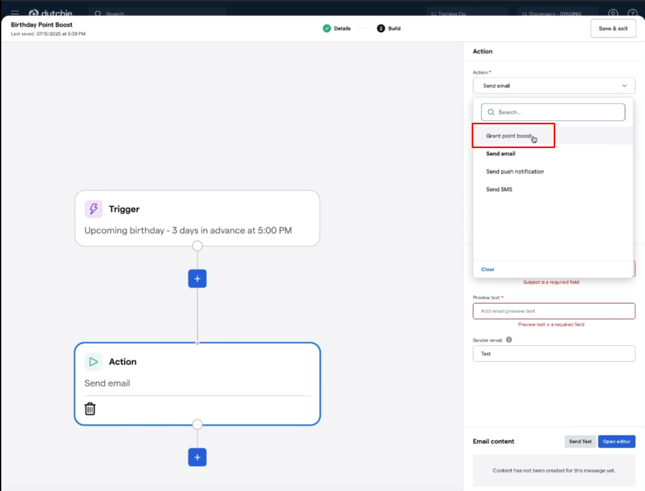This screenshot has width=645, height=491.
Task: Select Send push notification option
Action: tap(553, 171)
